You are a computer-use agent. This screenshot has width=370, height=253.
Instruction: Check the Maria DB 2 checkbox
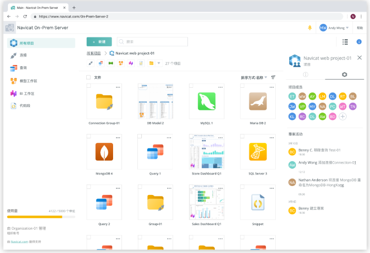(x=243, y=86)
